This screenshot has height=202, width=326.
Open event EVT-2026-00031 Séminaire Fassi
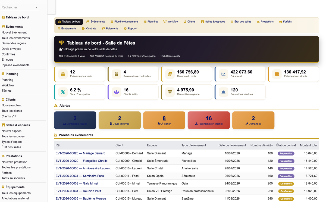(x=80, y=176)
